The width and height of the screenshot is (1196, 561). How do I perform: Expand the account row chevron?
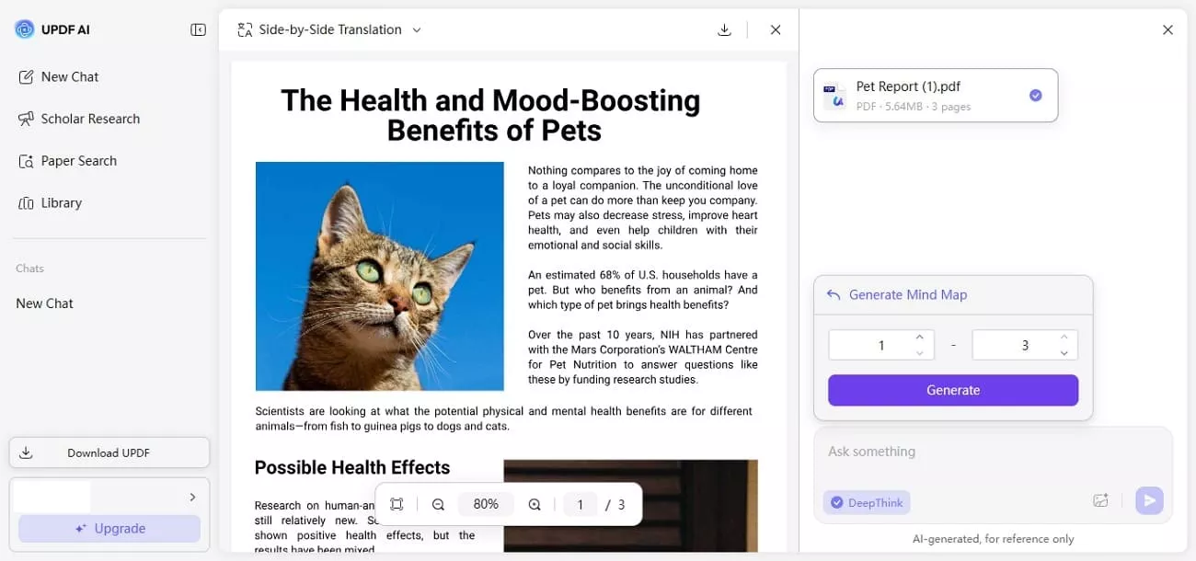(x=192, y=497)
